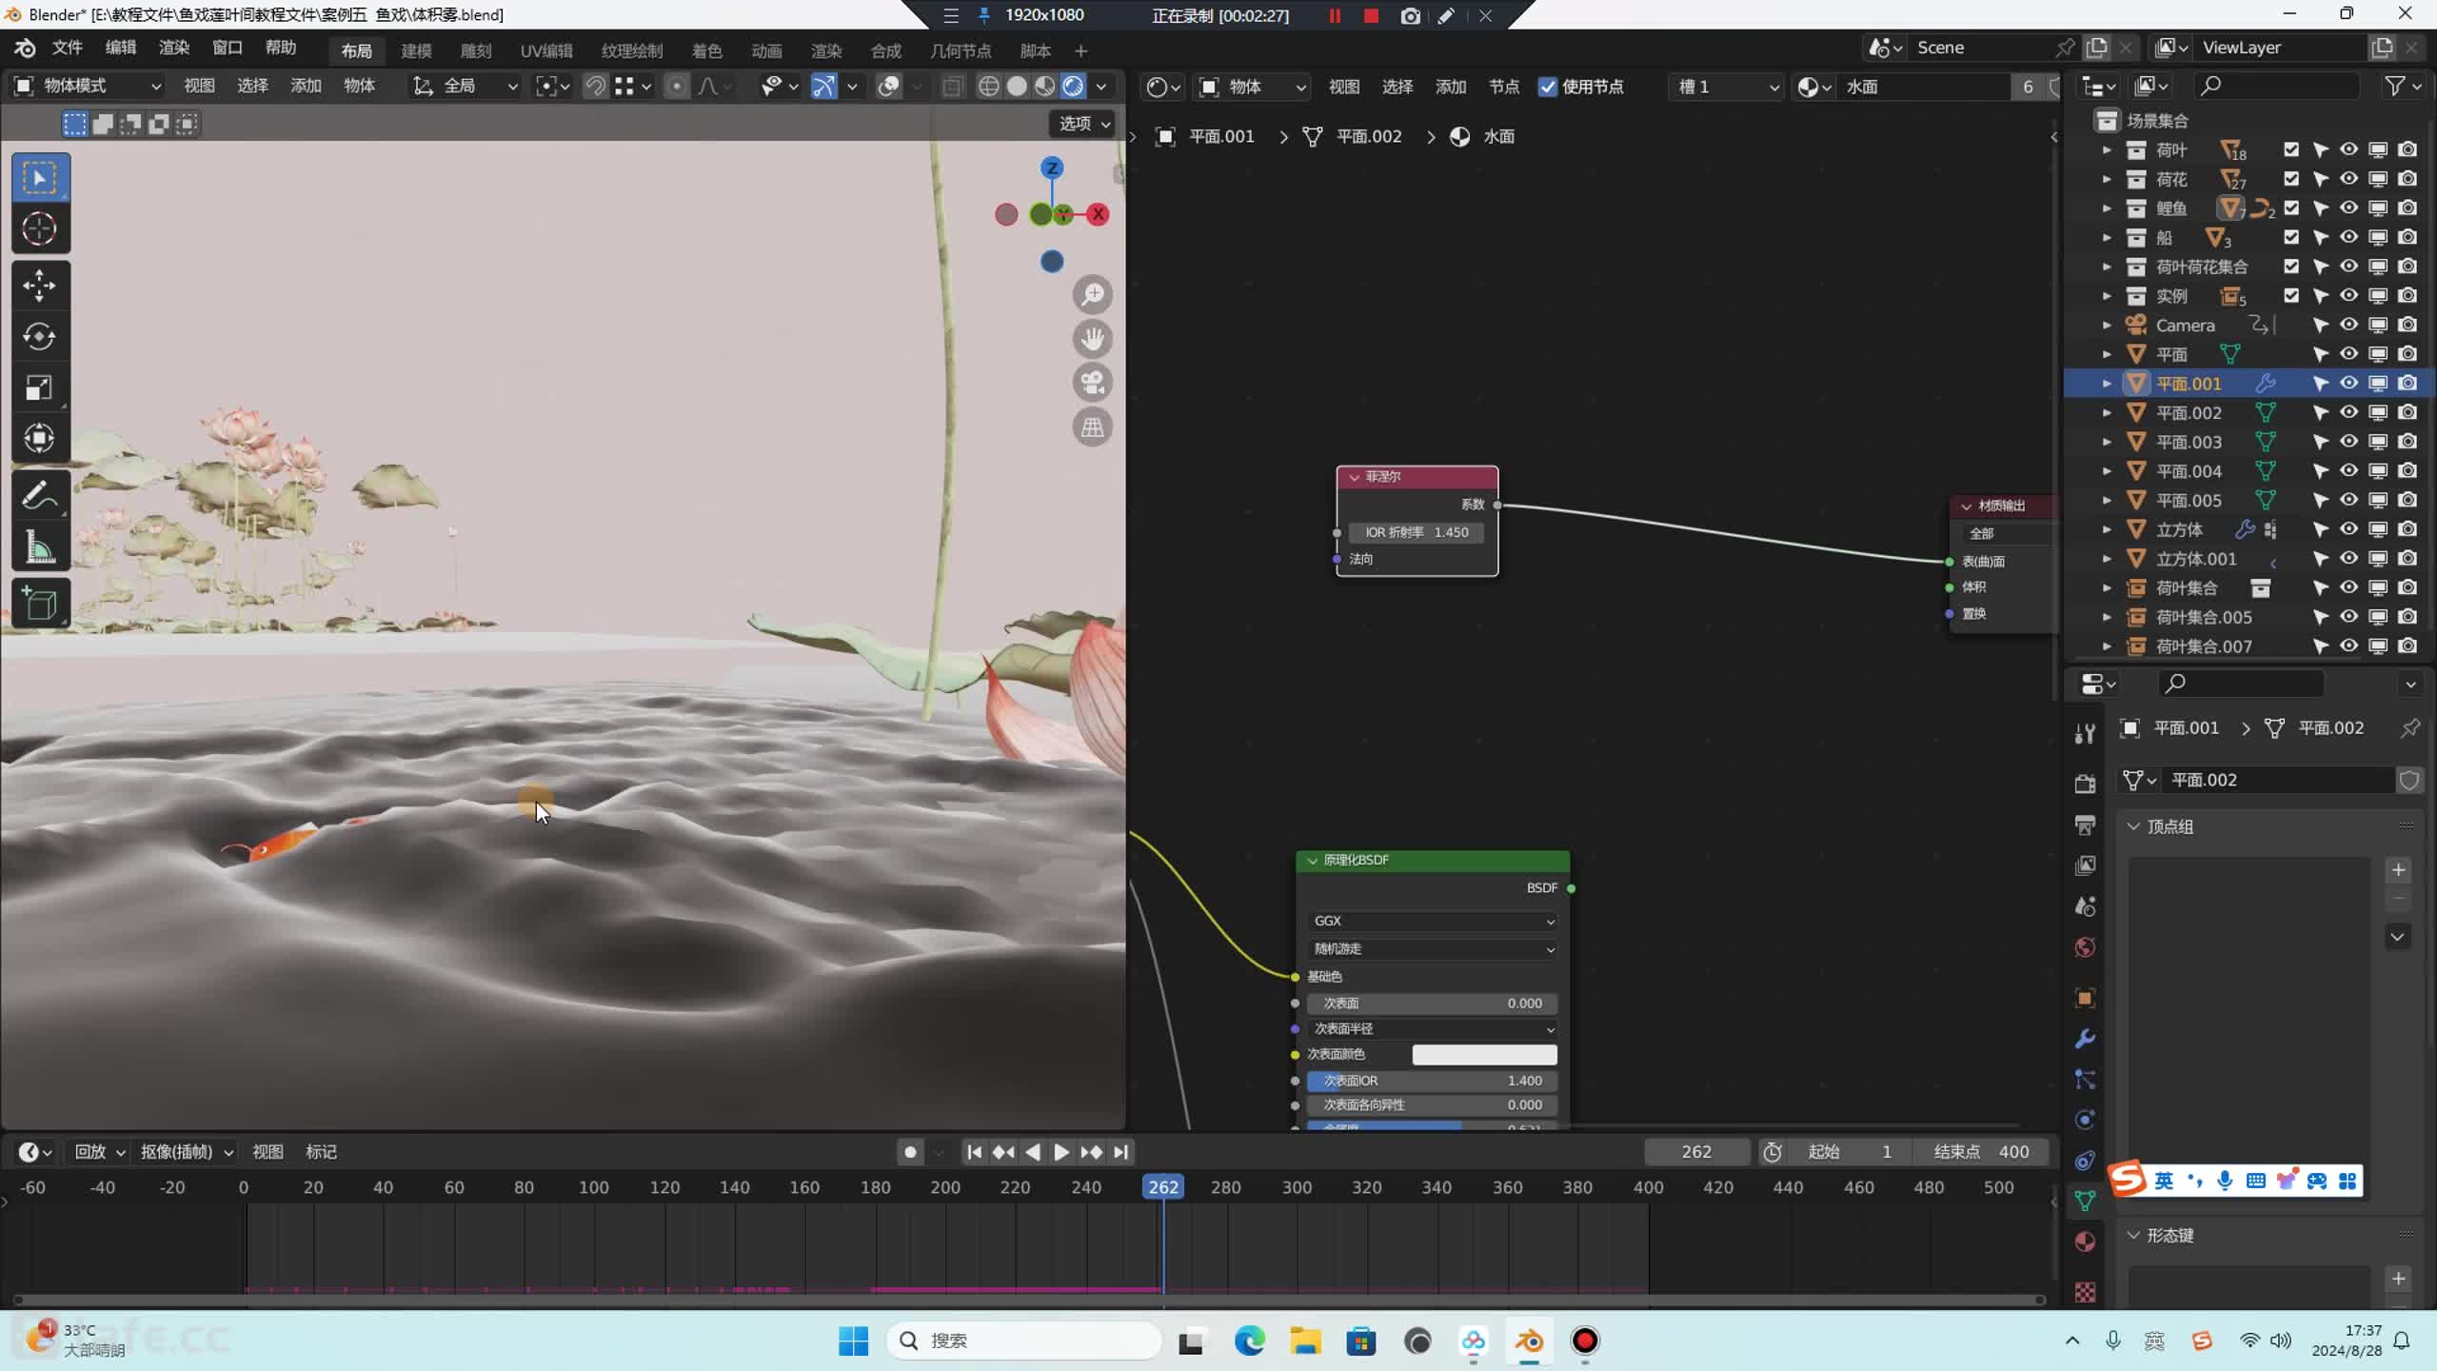Viewport: 2437px width, 1371px height.
Task: Open the 物体模式 mode dropdown
Action: (88, 87)
